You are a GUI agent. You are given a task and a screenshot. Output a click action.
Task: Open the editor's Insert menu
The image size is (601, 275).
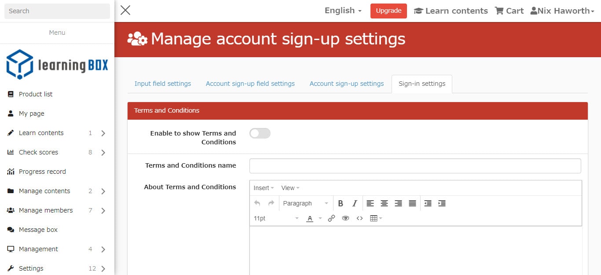[264, 188]
